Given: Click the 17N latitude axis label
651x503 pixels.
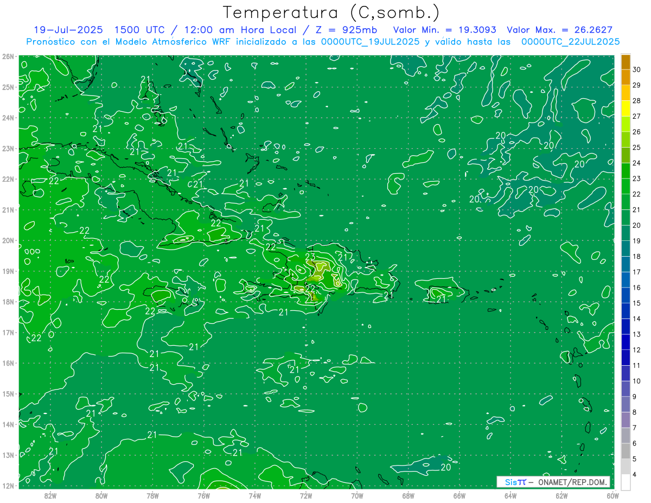Looking at the screenshot, I should [8, 333].
